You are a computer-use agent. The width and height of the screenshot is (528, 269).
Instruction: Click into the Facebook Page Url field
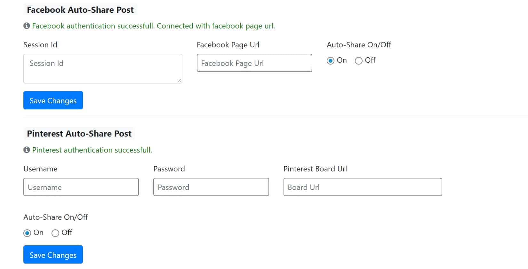254,63
